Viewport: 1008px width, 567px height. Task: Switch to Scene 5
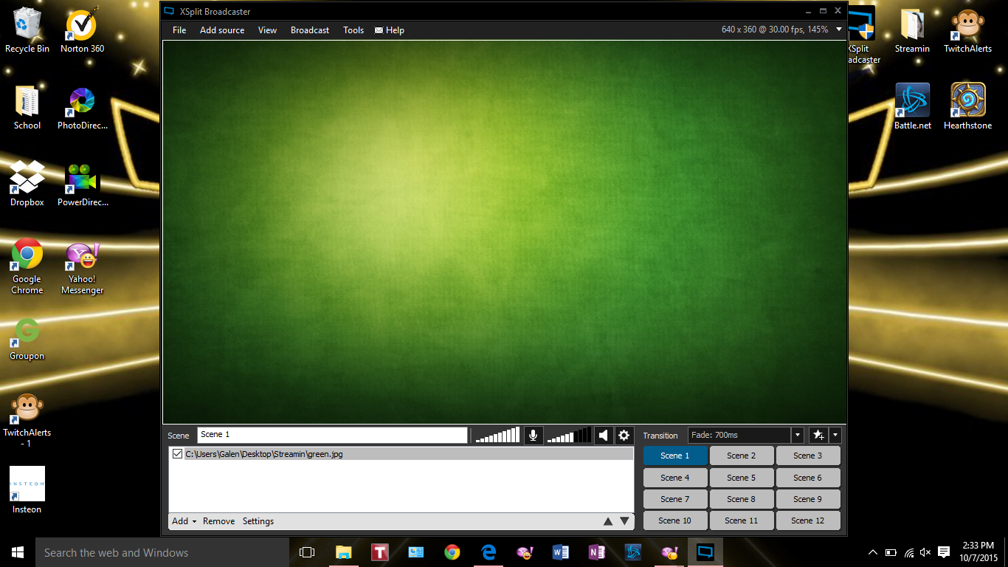point(741,477)
